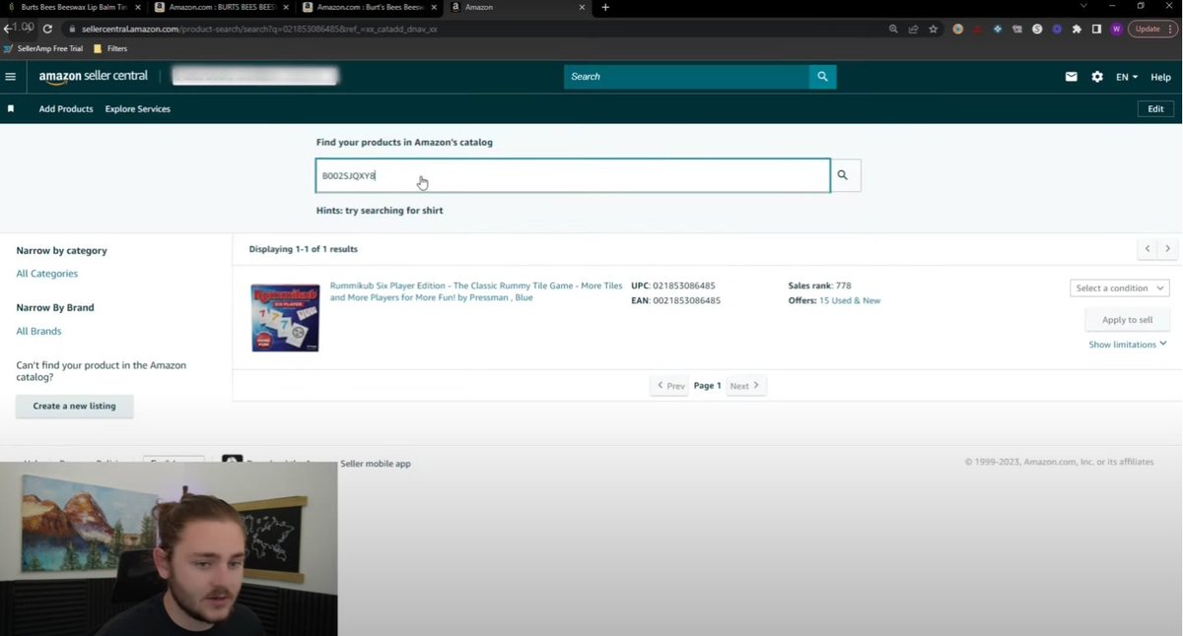Open the All Brands filter link
This screenshot has width=1183, height=636.
click(39, 332)
